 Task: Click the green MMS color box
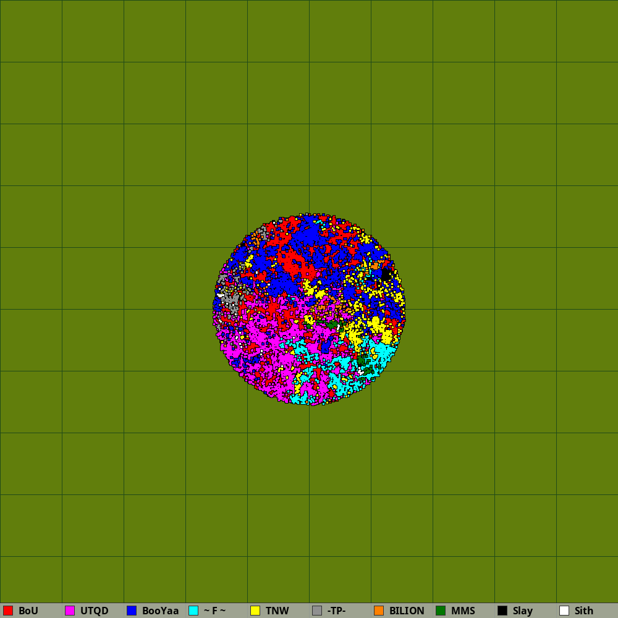click(x=441, y=611)
